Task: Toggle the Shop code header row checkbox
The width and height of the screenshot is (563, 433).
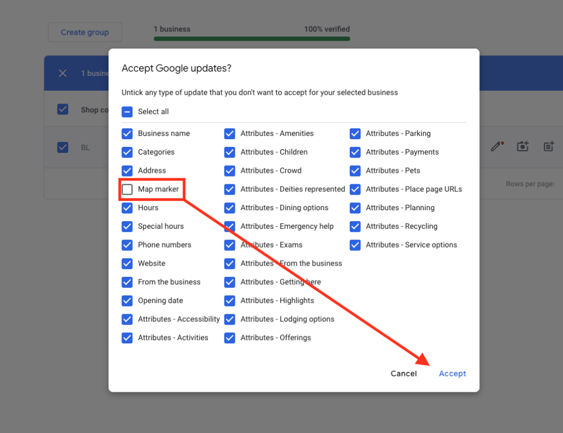Action: coord(63,109)
